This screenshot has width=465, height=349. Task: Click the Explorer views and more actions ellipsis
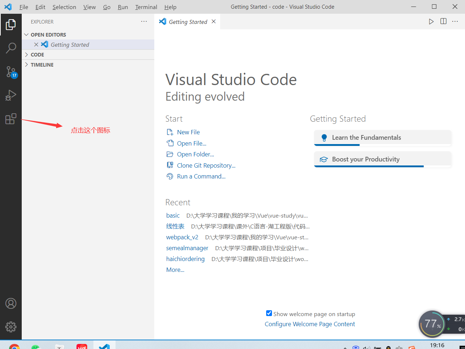coord(144,22)
